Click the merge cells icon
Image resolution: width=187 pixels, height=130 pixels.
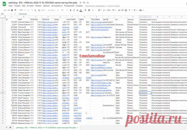click(93, 10)
